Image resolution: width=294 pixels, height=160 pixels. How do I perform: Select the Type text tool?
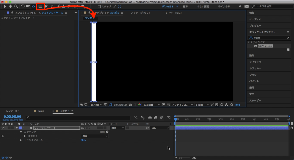(51, 6)
